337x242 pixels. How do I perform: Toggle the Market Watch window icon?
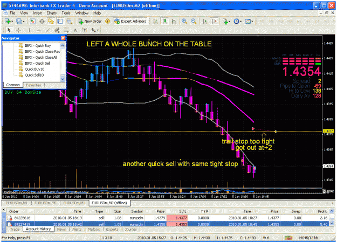pos(32,21)
